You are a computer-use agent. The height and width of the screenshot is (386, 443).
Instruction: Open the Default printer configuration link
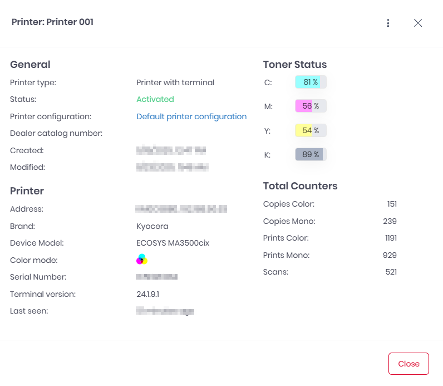[191, 116]
